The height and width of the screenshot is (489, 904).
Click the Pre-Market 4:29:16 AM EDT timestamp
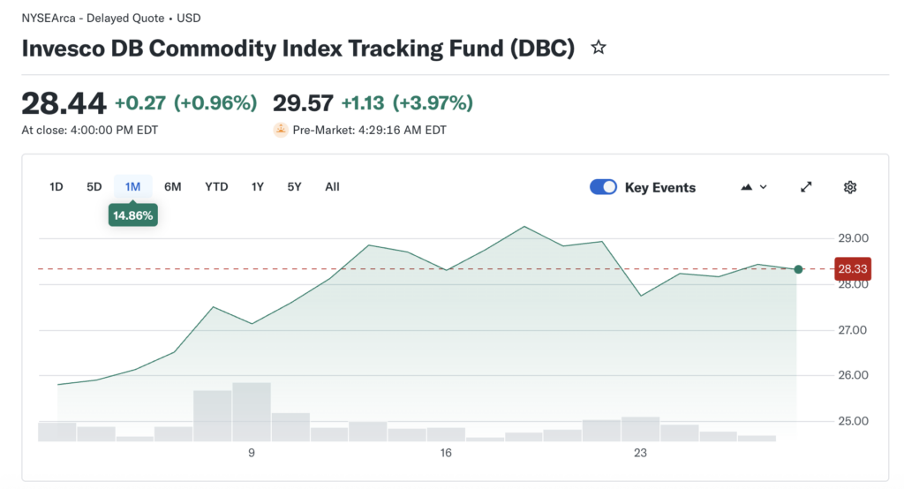pos(370,131)
